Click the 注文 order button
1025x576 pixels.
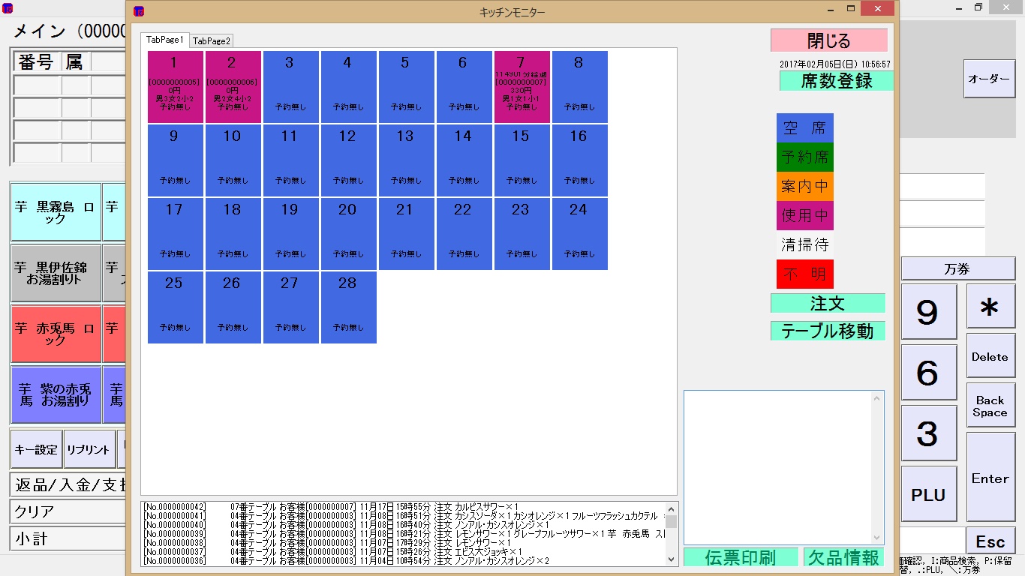coord(827,303)
